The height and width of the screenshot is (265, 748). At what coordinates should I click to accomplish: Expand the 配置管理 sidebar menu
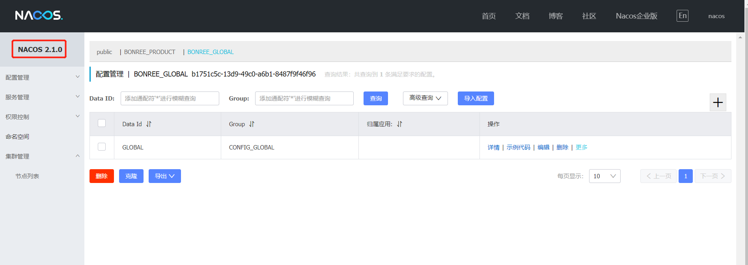[42, 77]
